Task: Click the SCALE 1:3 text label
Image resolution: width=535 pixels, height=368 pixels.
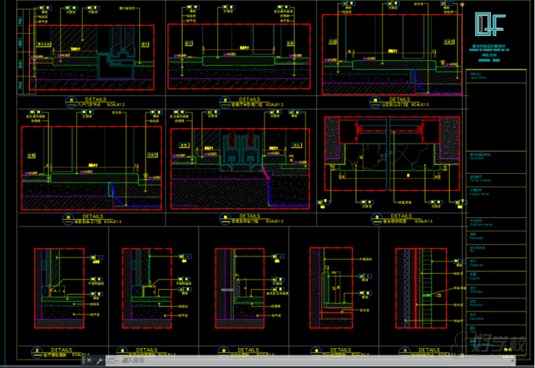Action: pos(423,221)
